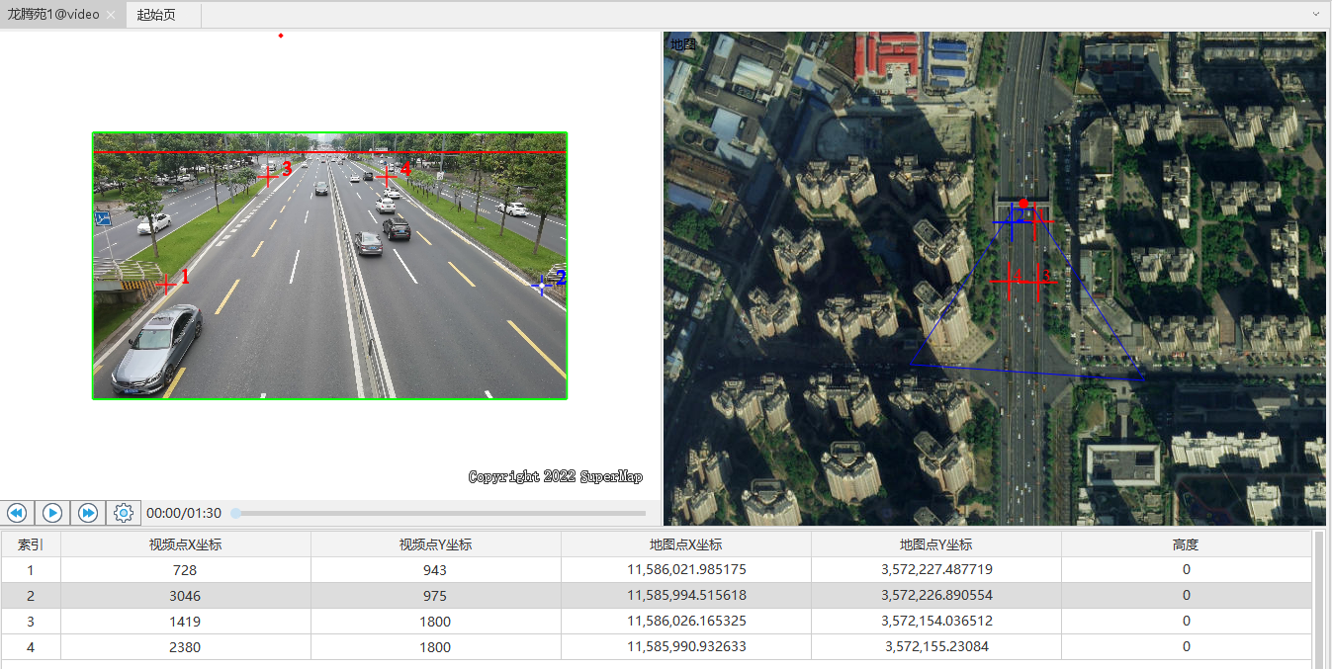Click the red dot camera marker on map
1332x669 pixels.
pyautogui.click(x=1023, y=204)
